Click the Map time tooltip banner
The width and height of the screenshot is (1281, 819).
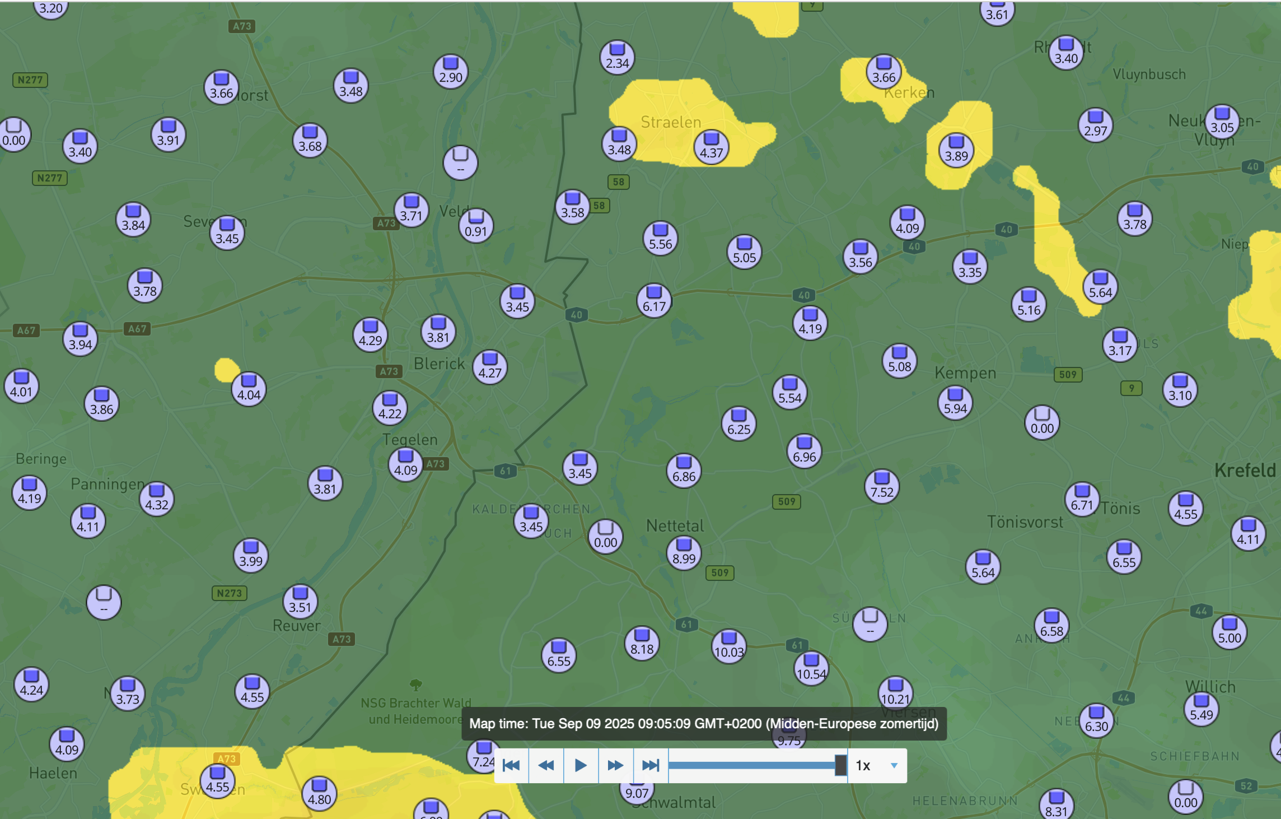point(704,724)
